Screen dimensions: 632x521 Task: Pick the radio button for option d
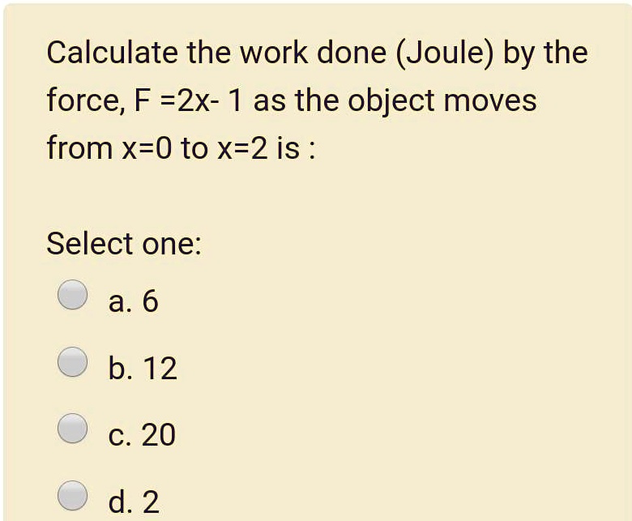click(x=73, y=495)
